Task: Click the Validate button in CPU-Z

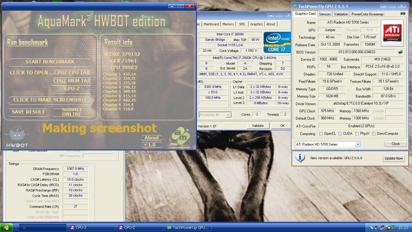Action: [258, 126]
